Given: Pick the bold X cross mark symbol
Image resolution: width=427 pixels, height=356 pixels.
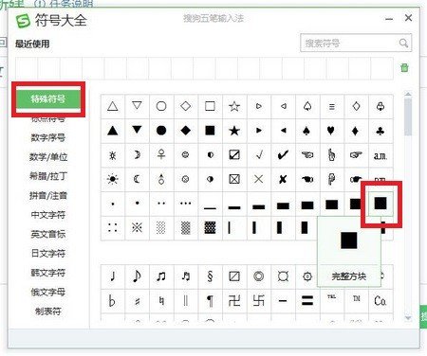Looking at the screenshot, I should (283, 179).
